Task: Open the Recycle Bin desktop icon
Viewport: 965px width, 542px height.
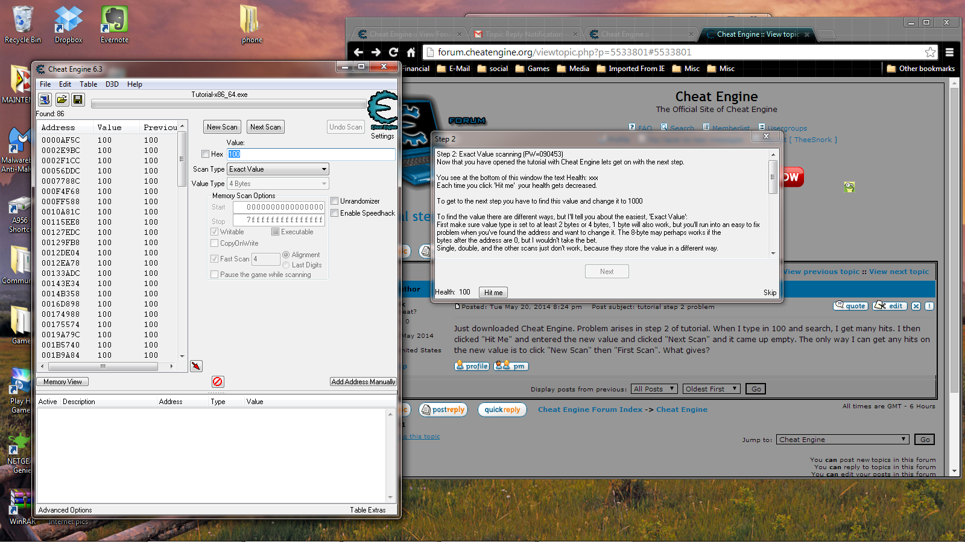Action: (23, 25)
